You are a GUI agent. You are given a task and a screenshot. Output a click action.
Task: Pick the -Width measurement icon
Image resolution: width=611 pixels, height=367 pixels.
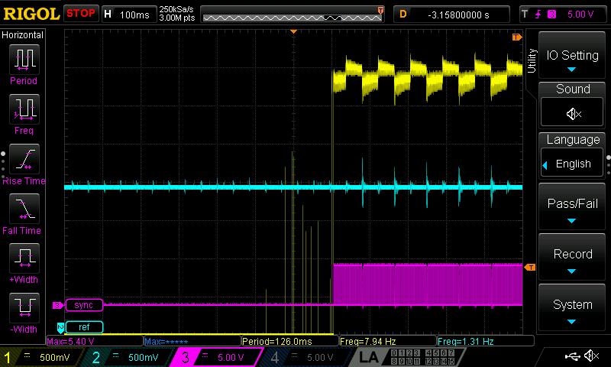click(x=23, y=313)
